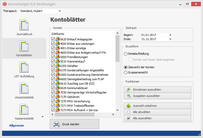Open the Journaldruck report icon
Image resolution: width=203 pixels, height=138 pixels.
pyautogui.click(x=24, y=25)
